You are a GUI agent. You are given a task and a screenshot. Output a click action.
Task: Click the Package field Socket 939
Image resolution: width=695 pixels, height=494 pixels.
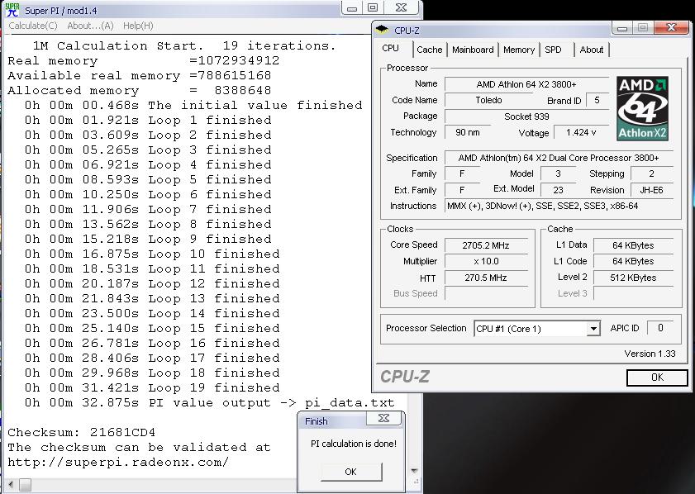point(526,116)
